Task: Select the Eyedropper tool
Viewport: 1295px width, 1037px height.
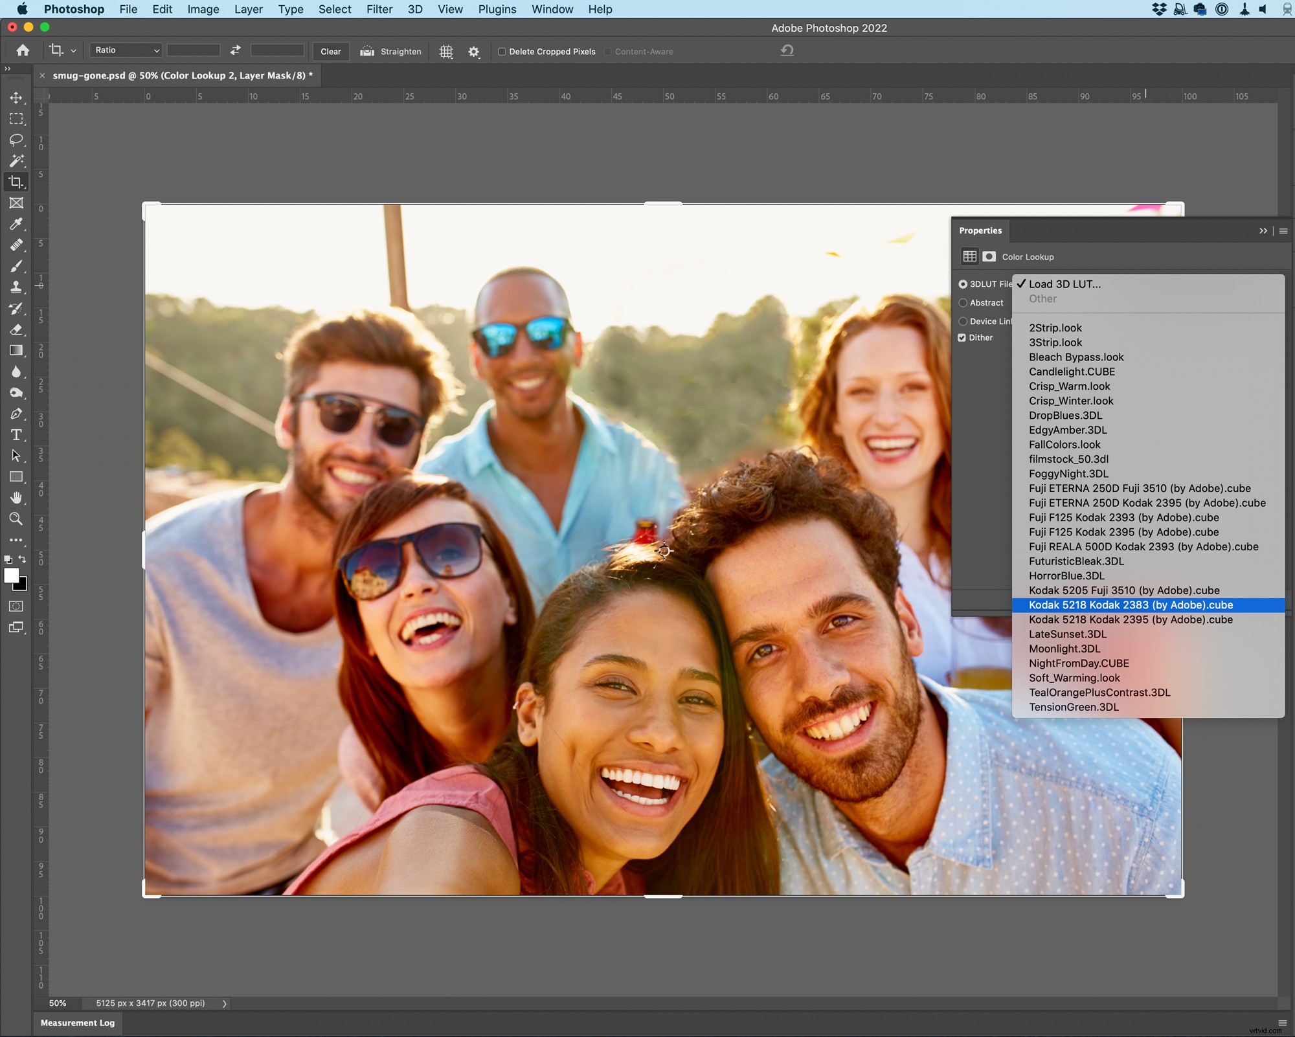Action: point(16,224)
